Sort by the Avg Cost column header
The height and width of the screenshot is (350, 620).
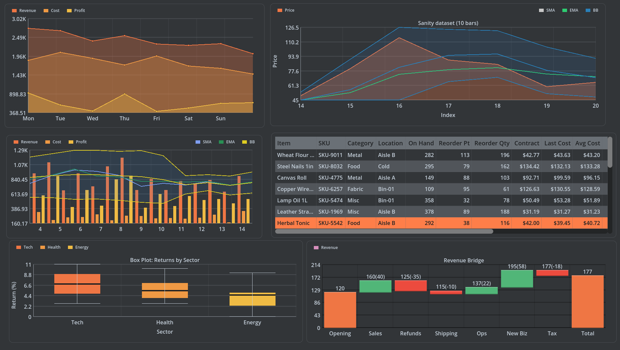click(x=587, y=143)
